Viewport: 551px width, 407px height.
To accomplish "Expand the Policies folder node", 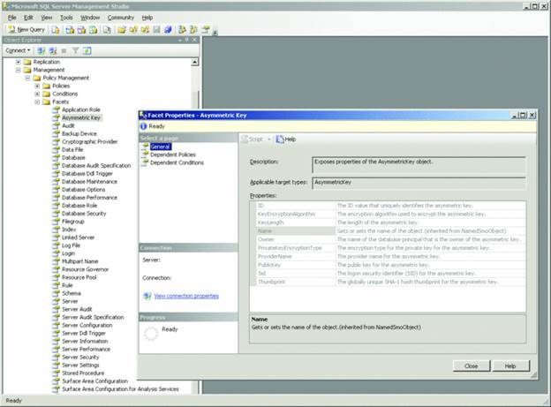I will [x=38, y=86].
